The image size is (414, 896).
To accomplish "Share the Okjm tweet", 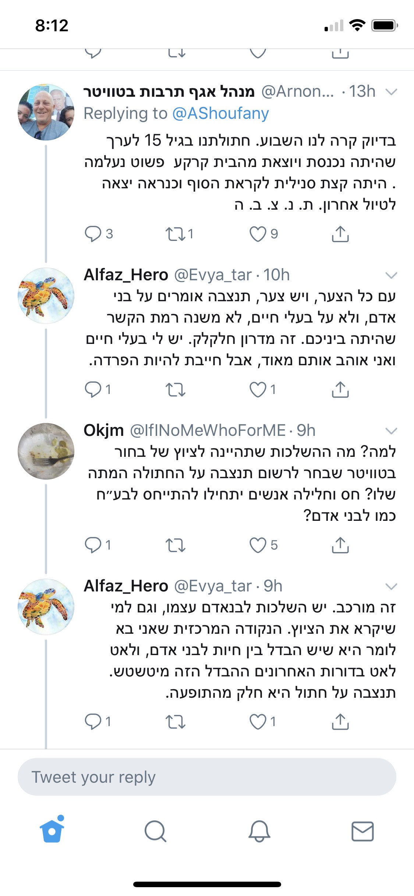I will (x=340, y=545).
